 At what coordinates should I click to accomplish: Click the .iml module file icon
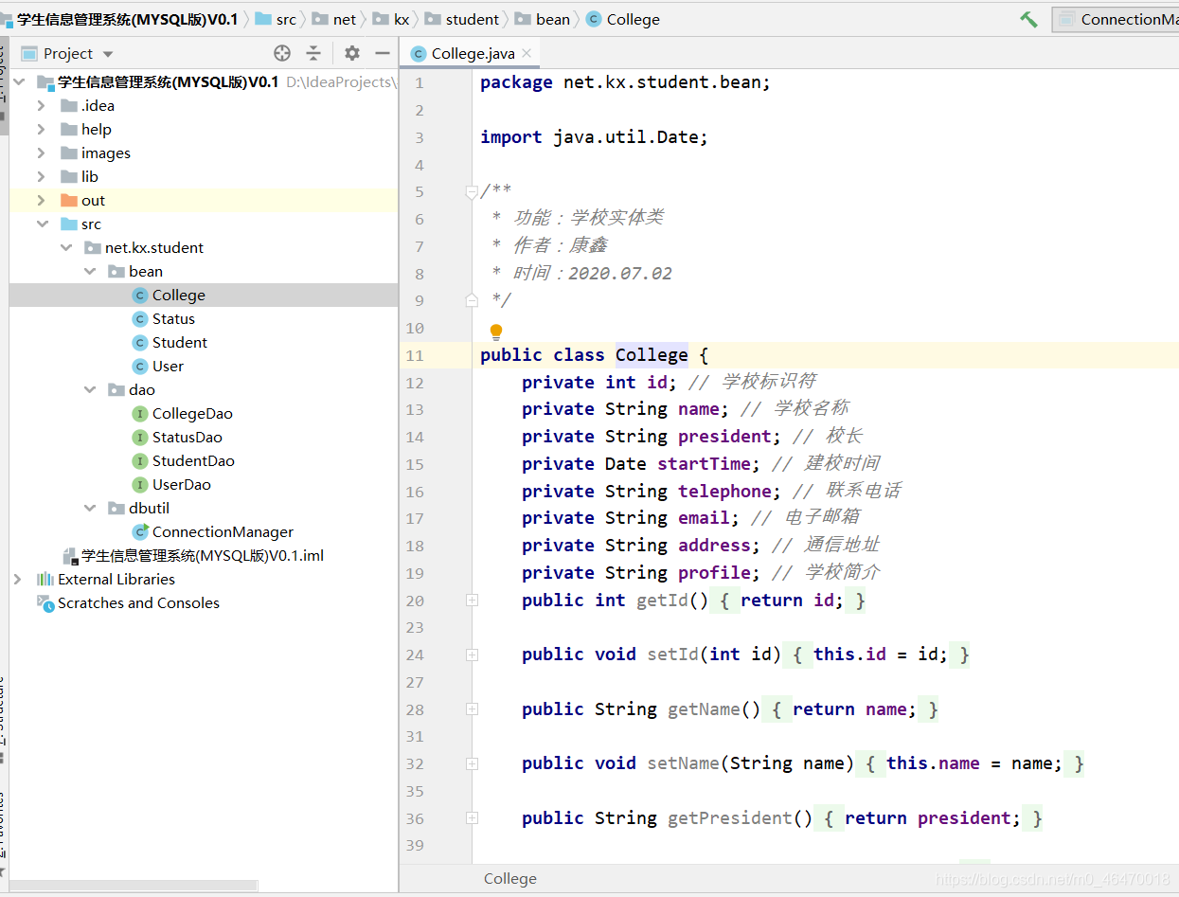coord(70,556)
